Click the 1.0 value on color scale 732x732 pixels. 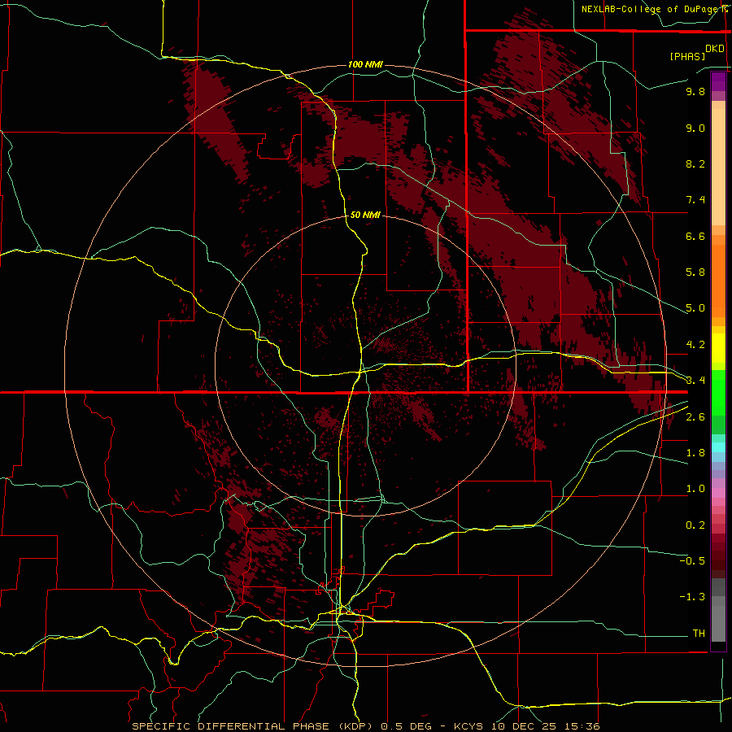click(695, 489)
